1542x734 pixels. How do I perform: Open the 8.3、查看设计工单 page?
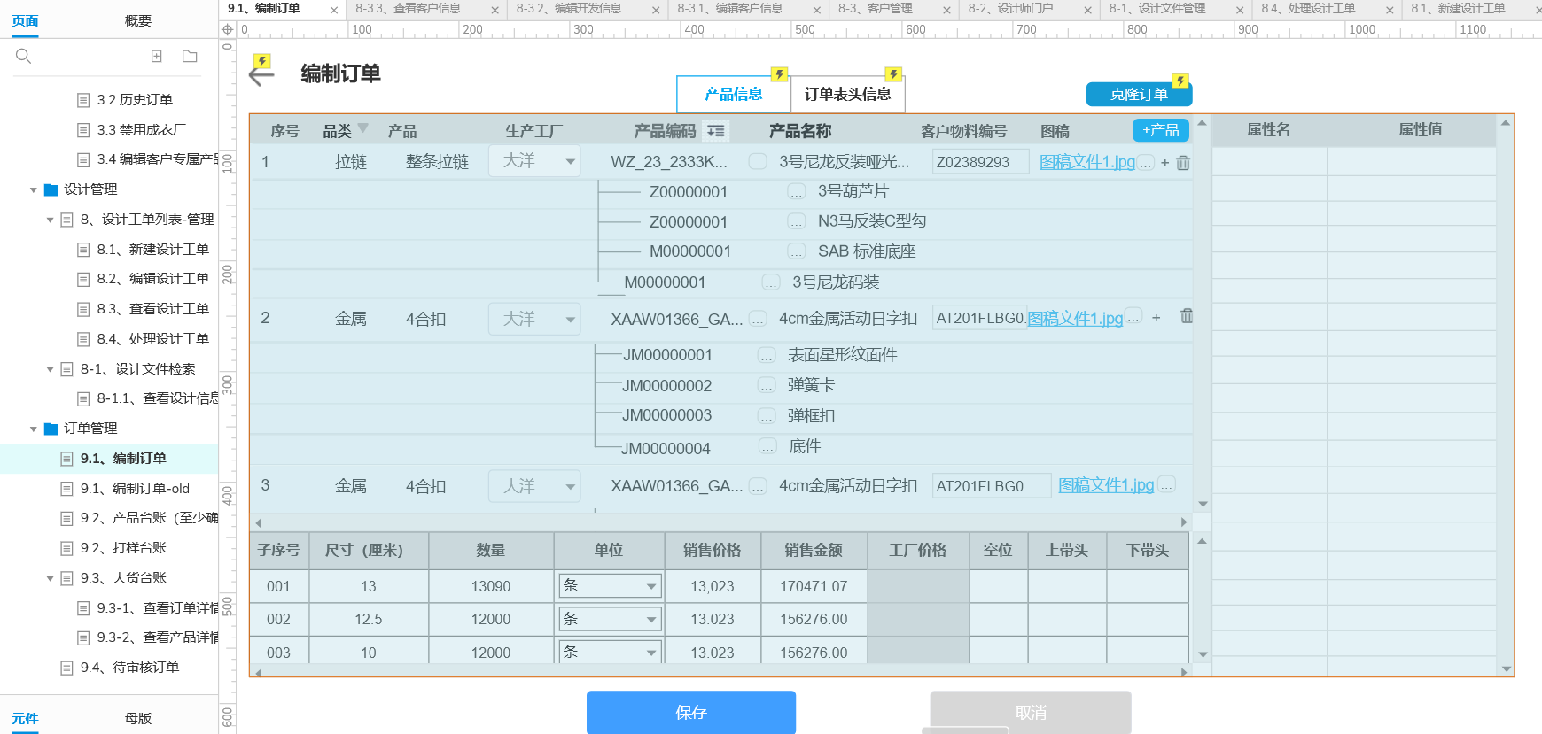(152, 309)
